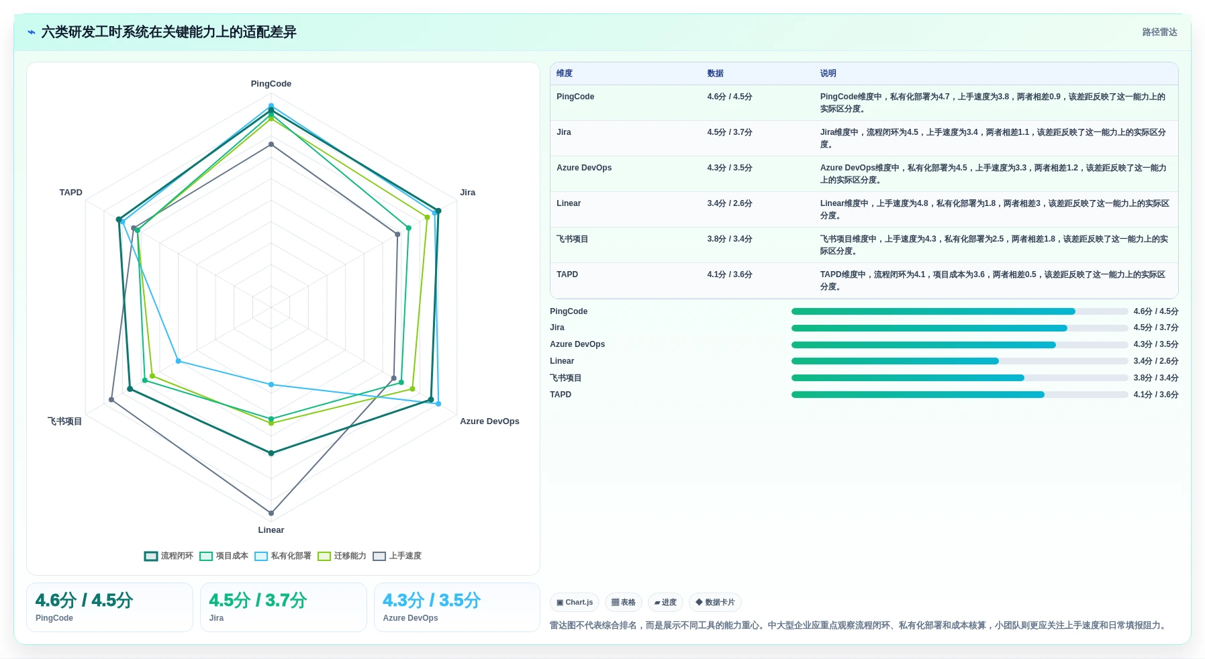Toggle the 项目成本 legend series
Image resolution: width=1205 pixels, height=659 pixels.
224,556
